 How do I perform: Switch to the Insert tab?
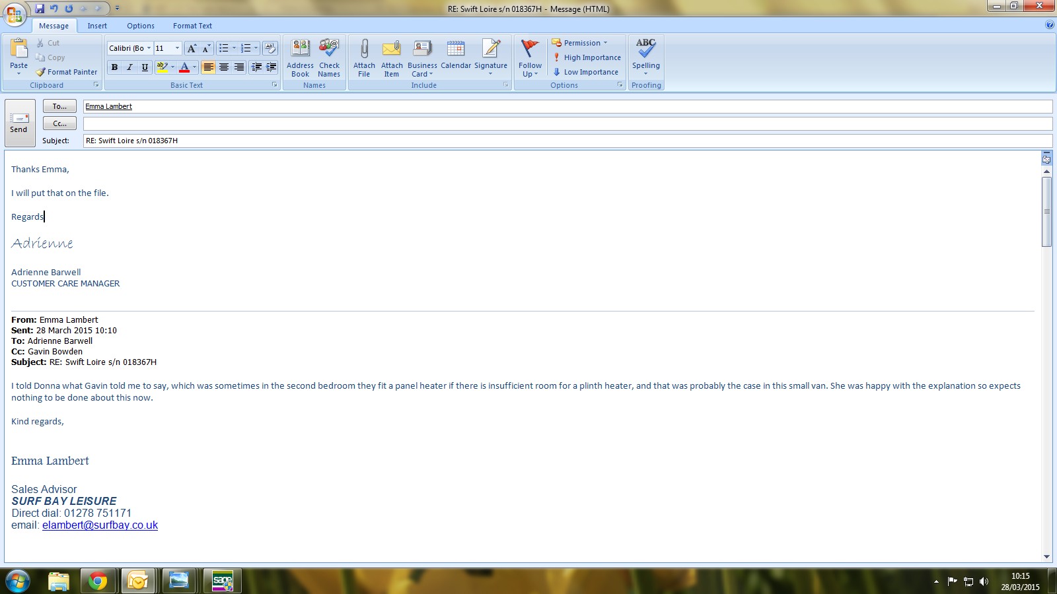click(97, 26)
